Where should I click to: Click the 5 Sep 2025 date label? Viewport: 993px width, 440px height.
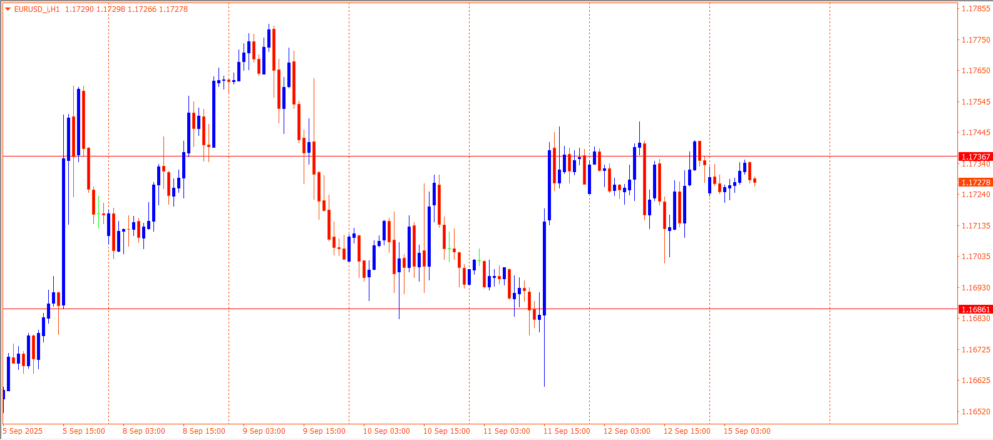[x=23, y=431]
